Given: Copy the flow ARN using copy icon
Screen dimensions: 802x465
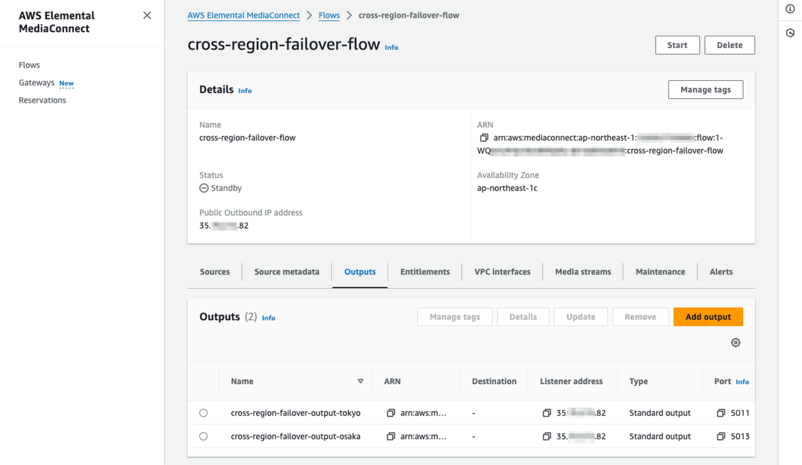Looking at the screenshot, I should (484, 138).
